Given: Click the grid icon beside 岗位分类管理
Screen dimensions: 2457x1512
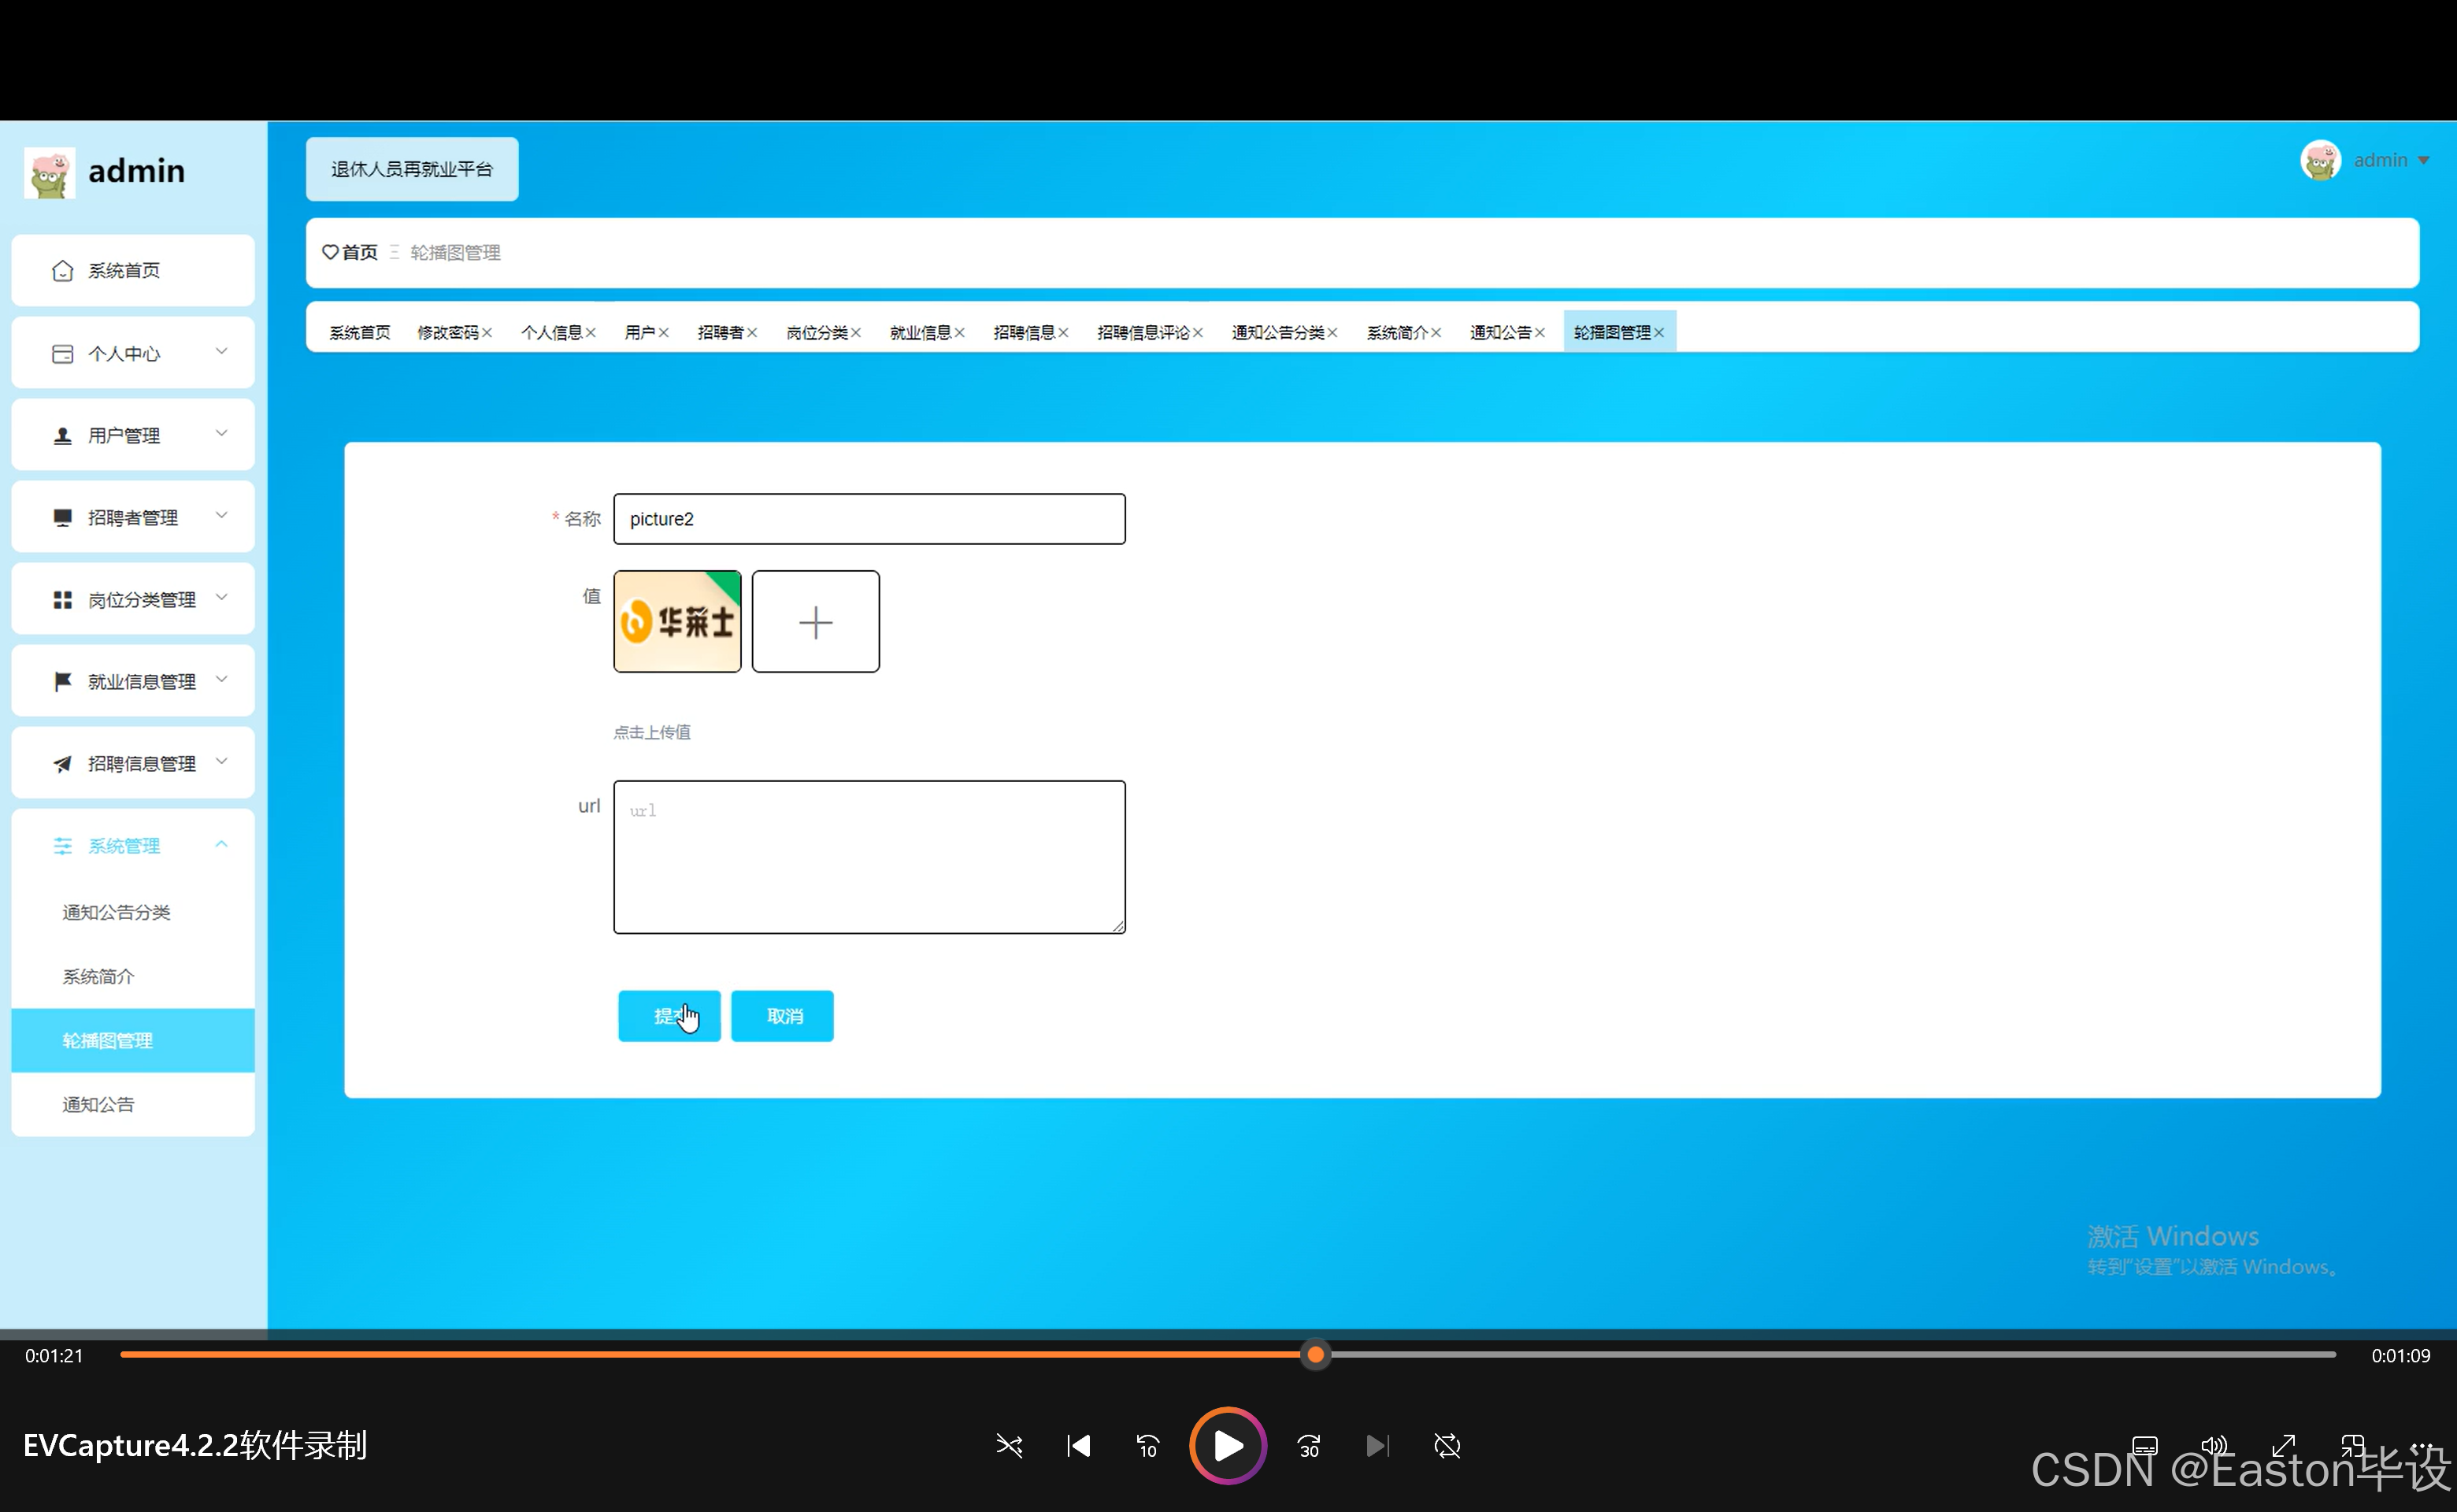Looking at the screenshot, I should tap(62, 600).
